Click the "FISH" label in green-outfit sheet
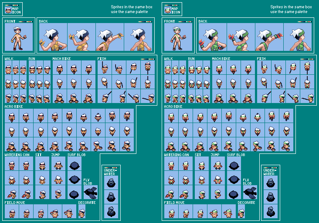The width and height of the screenshot is (319, 223). [261, 59]
